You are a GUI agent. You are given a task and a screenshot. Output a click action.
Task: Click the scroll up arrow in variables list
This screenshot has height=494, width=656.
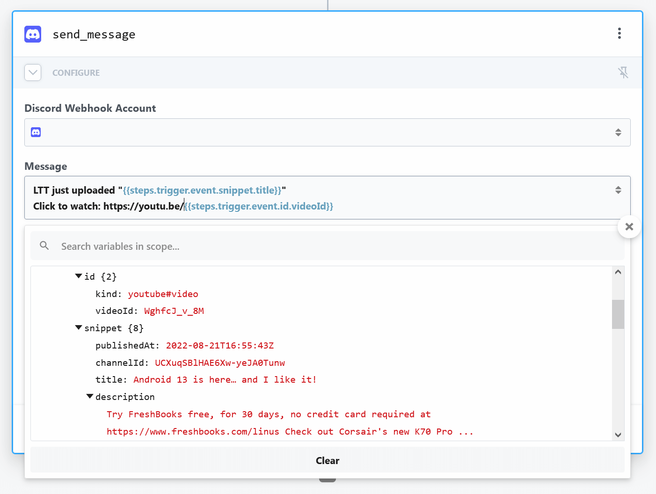point(618,272)
